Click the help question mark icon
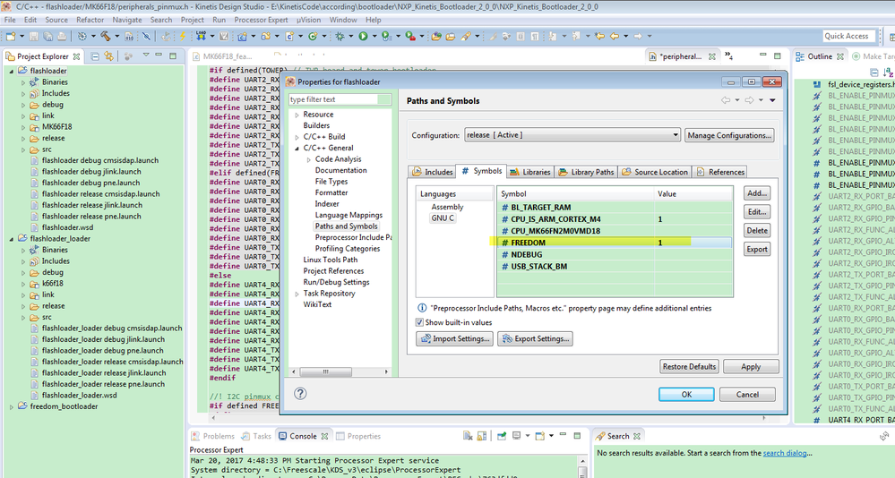This screenshot has width=895, height=478. click(300, 394)
